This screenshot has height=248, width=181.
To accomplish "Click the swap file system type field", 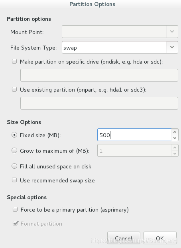I will pos(114,47).
